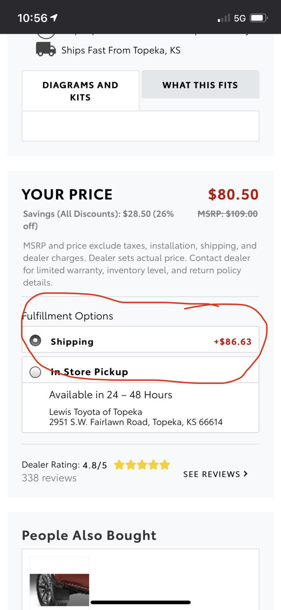Viewport: 281px width, 610px height.
Task: Tap the chevron next to See Reviews
Action: [245, 474]
